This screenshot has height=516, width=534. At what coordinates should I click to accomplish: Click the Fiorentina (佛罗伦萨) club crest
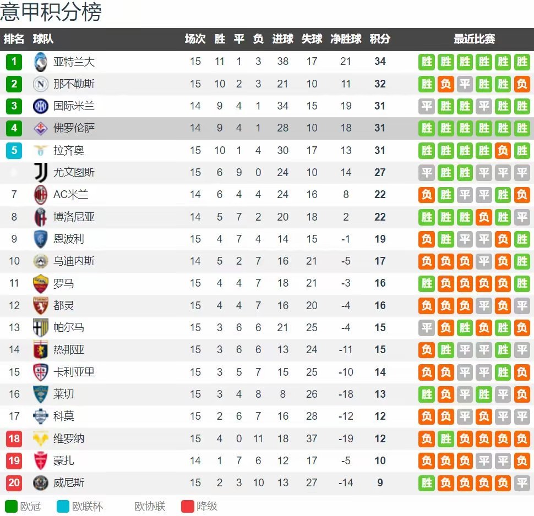41,128
